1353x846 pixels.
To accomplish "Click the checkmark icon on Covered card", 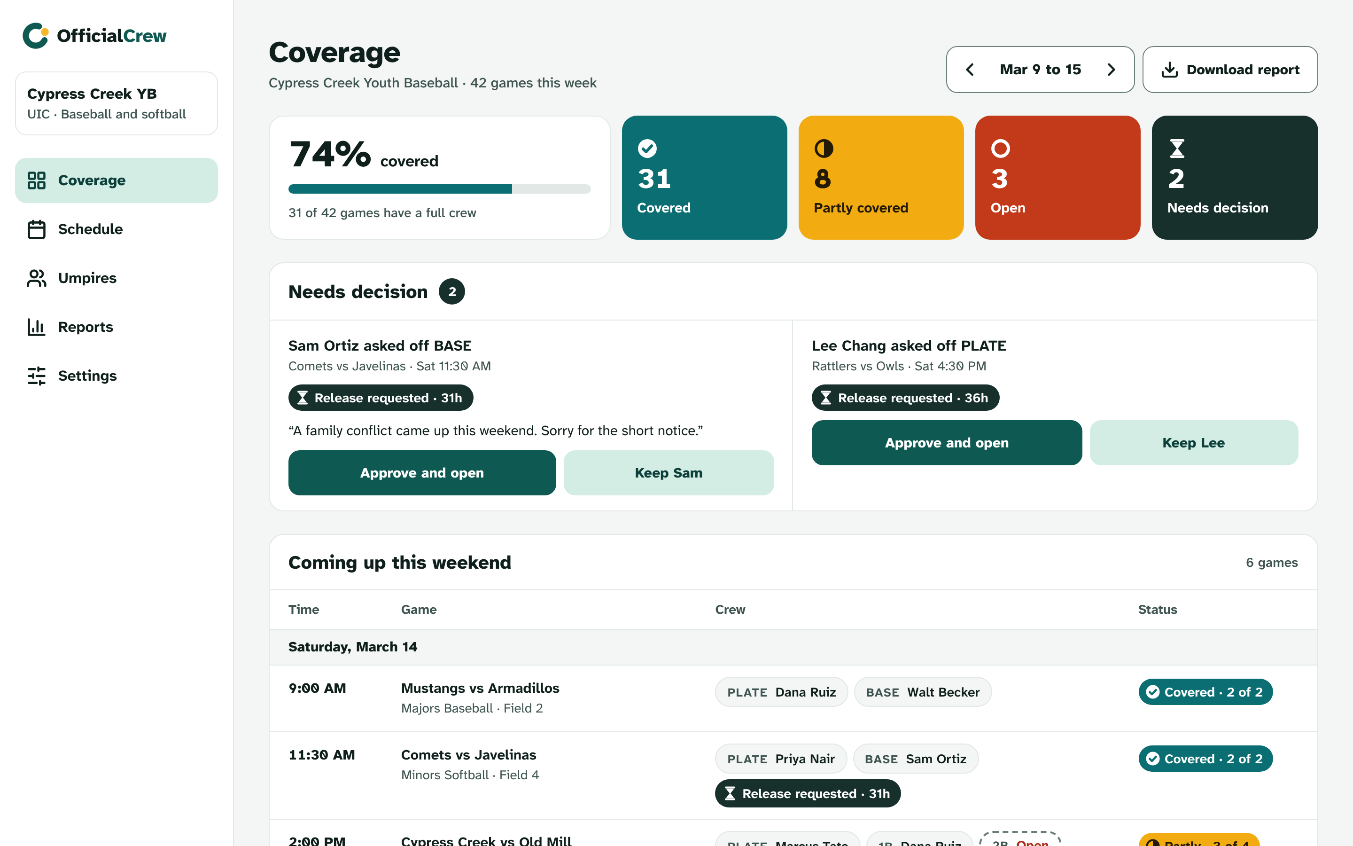I will click(x=647, y=148).
